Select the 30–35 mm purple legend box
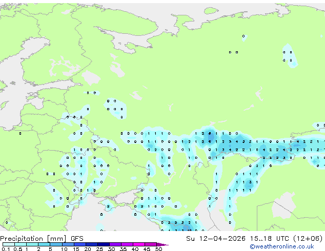This screenshot has width=325, height=251. (115, 244)
